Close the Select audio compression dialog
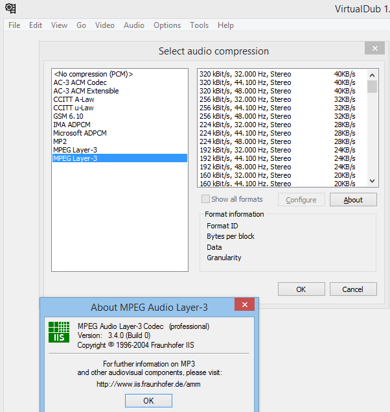 [x=375, y=49]
